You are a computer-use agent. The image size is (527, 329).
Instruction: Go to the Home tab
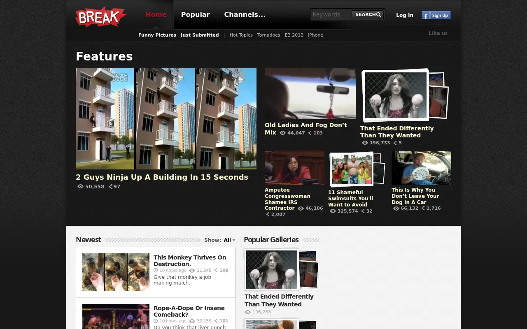(x=156, y=14)
